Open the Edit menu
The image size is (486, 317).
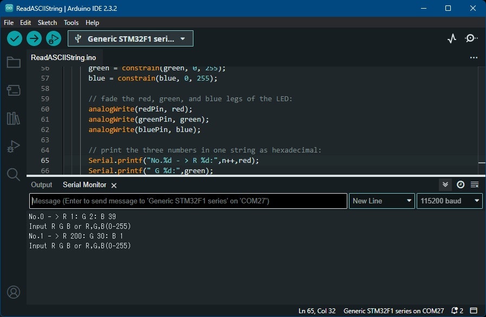25,23
